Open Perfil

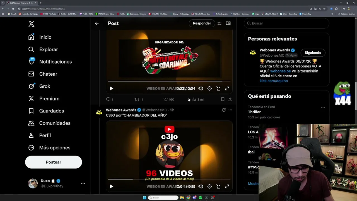click(x=39, y=135)
